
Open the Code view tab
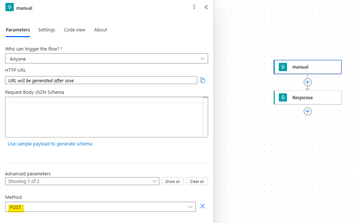point(74,30)
